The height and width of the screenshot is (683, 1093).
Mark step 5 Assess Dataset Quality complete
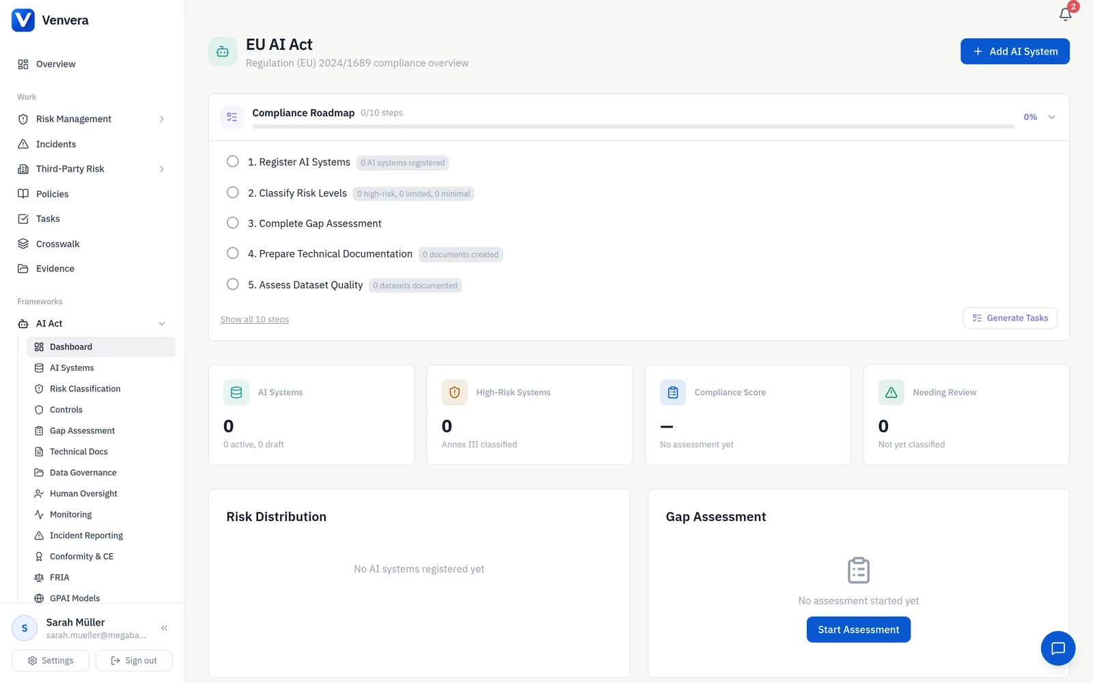coord(233,284)
